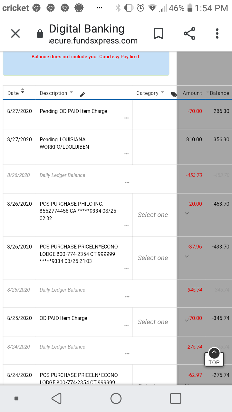This screenshot has height=412, width=232.
Task: Open the Category column filter arrow
Action: tap(162, 92)
